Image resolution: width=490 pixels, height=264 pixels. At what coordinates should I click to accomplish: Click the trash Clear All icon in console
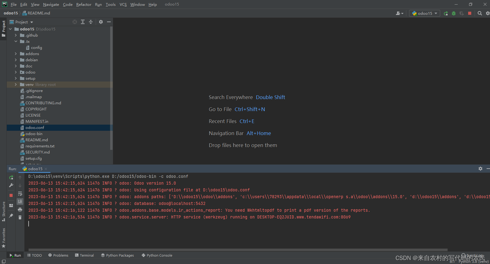click(x=20, y=218)
